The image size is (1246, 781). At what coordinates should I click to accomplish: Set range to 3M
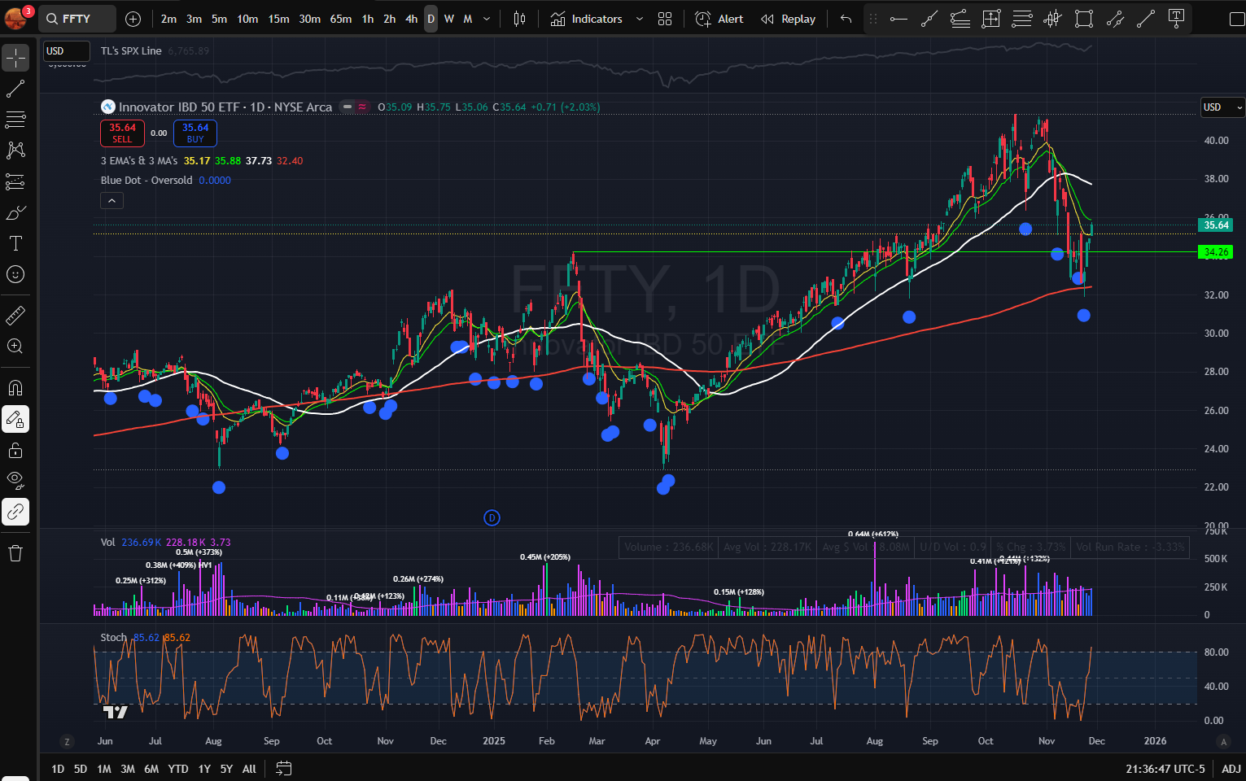point(128,768)
